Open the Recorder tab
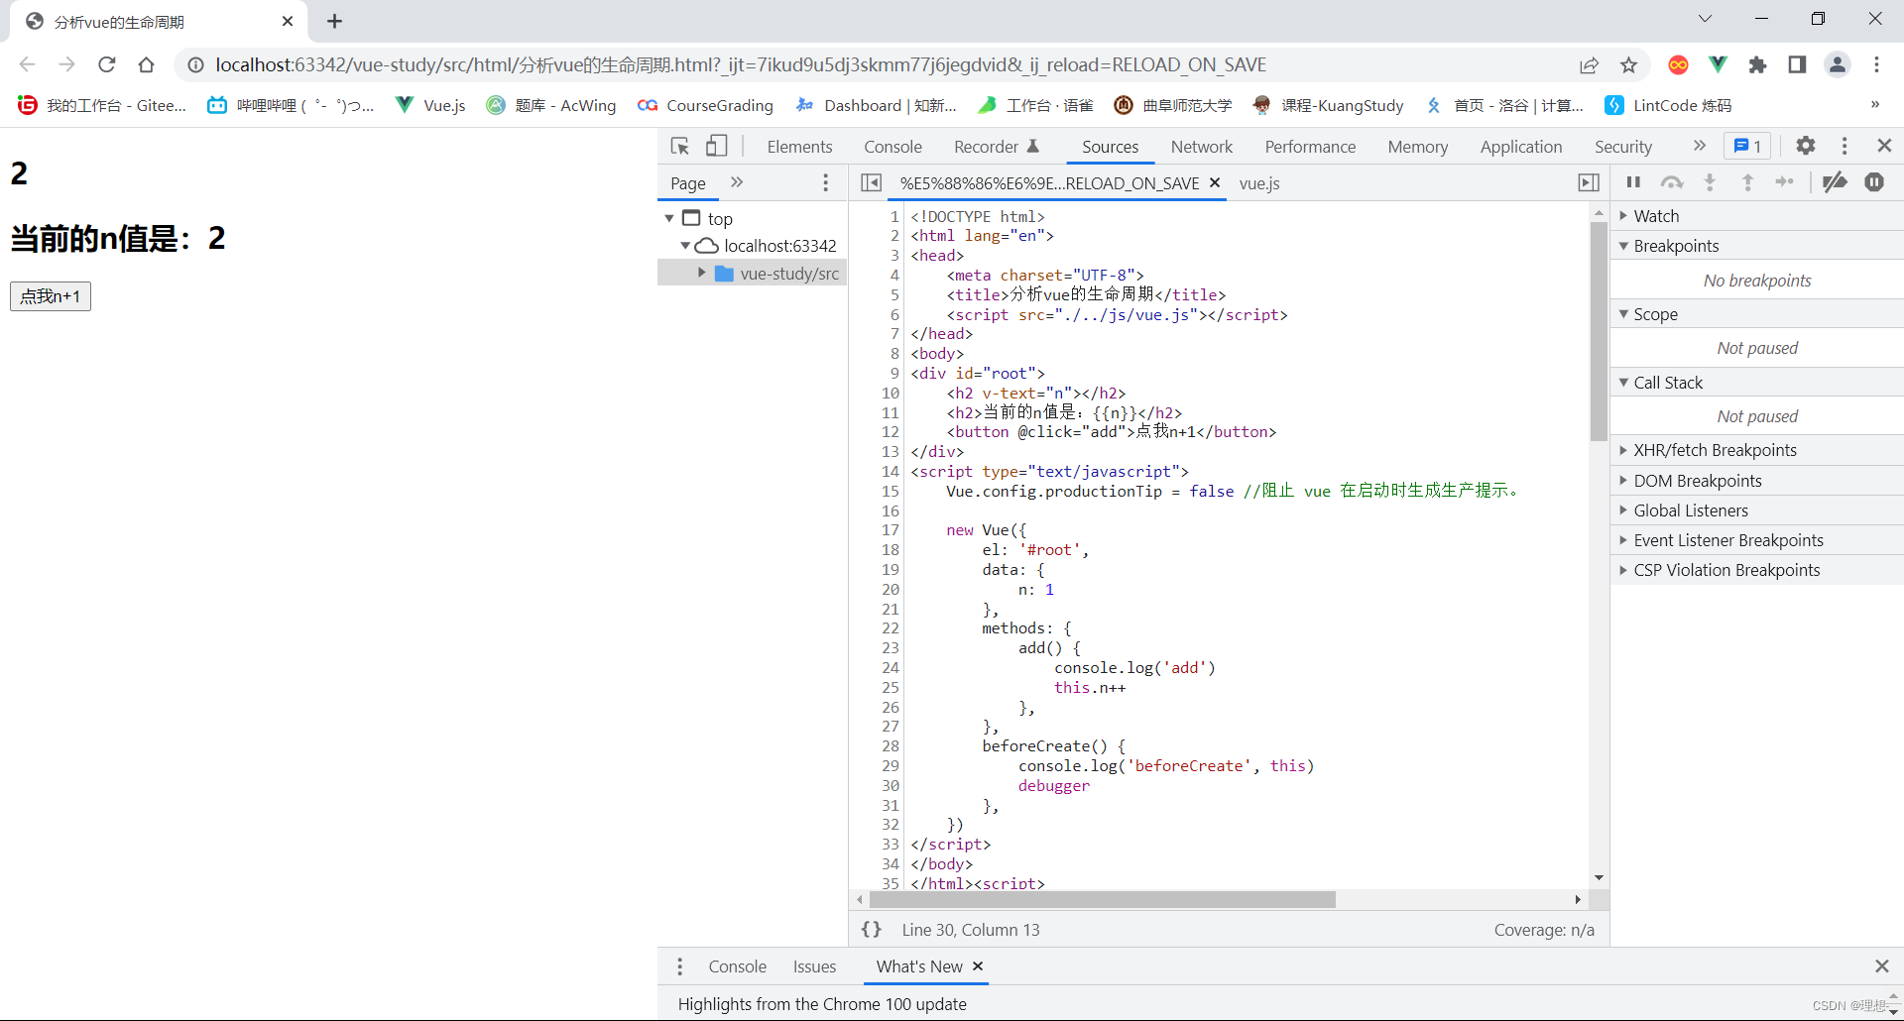Viewport: 1904px width, 1021px height. pos(996,147)
